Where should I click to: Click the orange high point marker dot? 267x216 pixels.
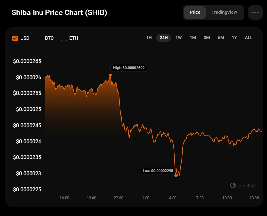(x=110, y=75)
